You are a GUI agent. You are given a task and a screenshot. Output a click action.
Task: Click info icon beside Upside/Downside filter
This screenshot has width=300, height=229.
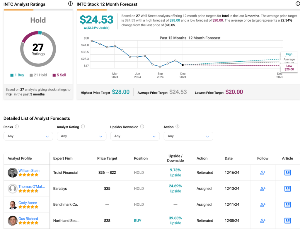tap(142, 127)
